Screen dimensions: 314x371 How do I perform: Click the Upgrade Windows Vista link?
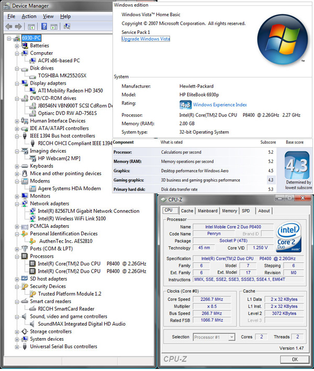(145, 39)
